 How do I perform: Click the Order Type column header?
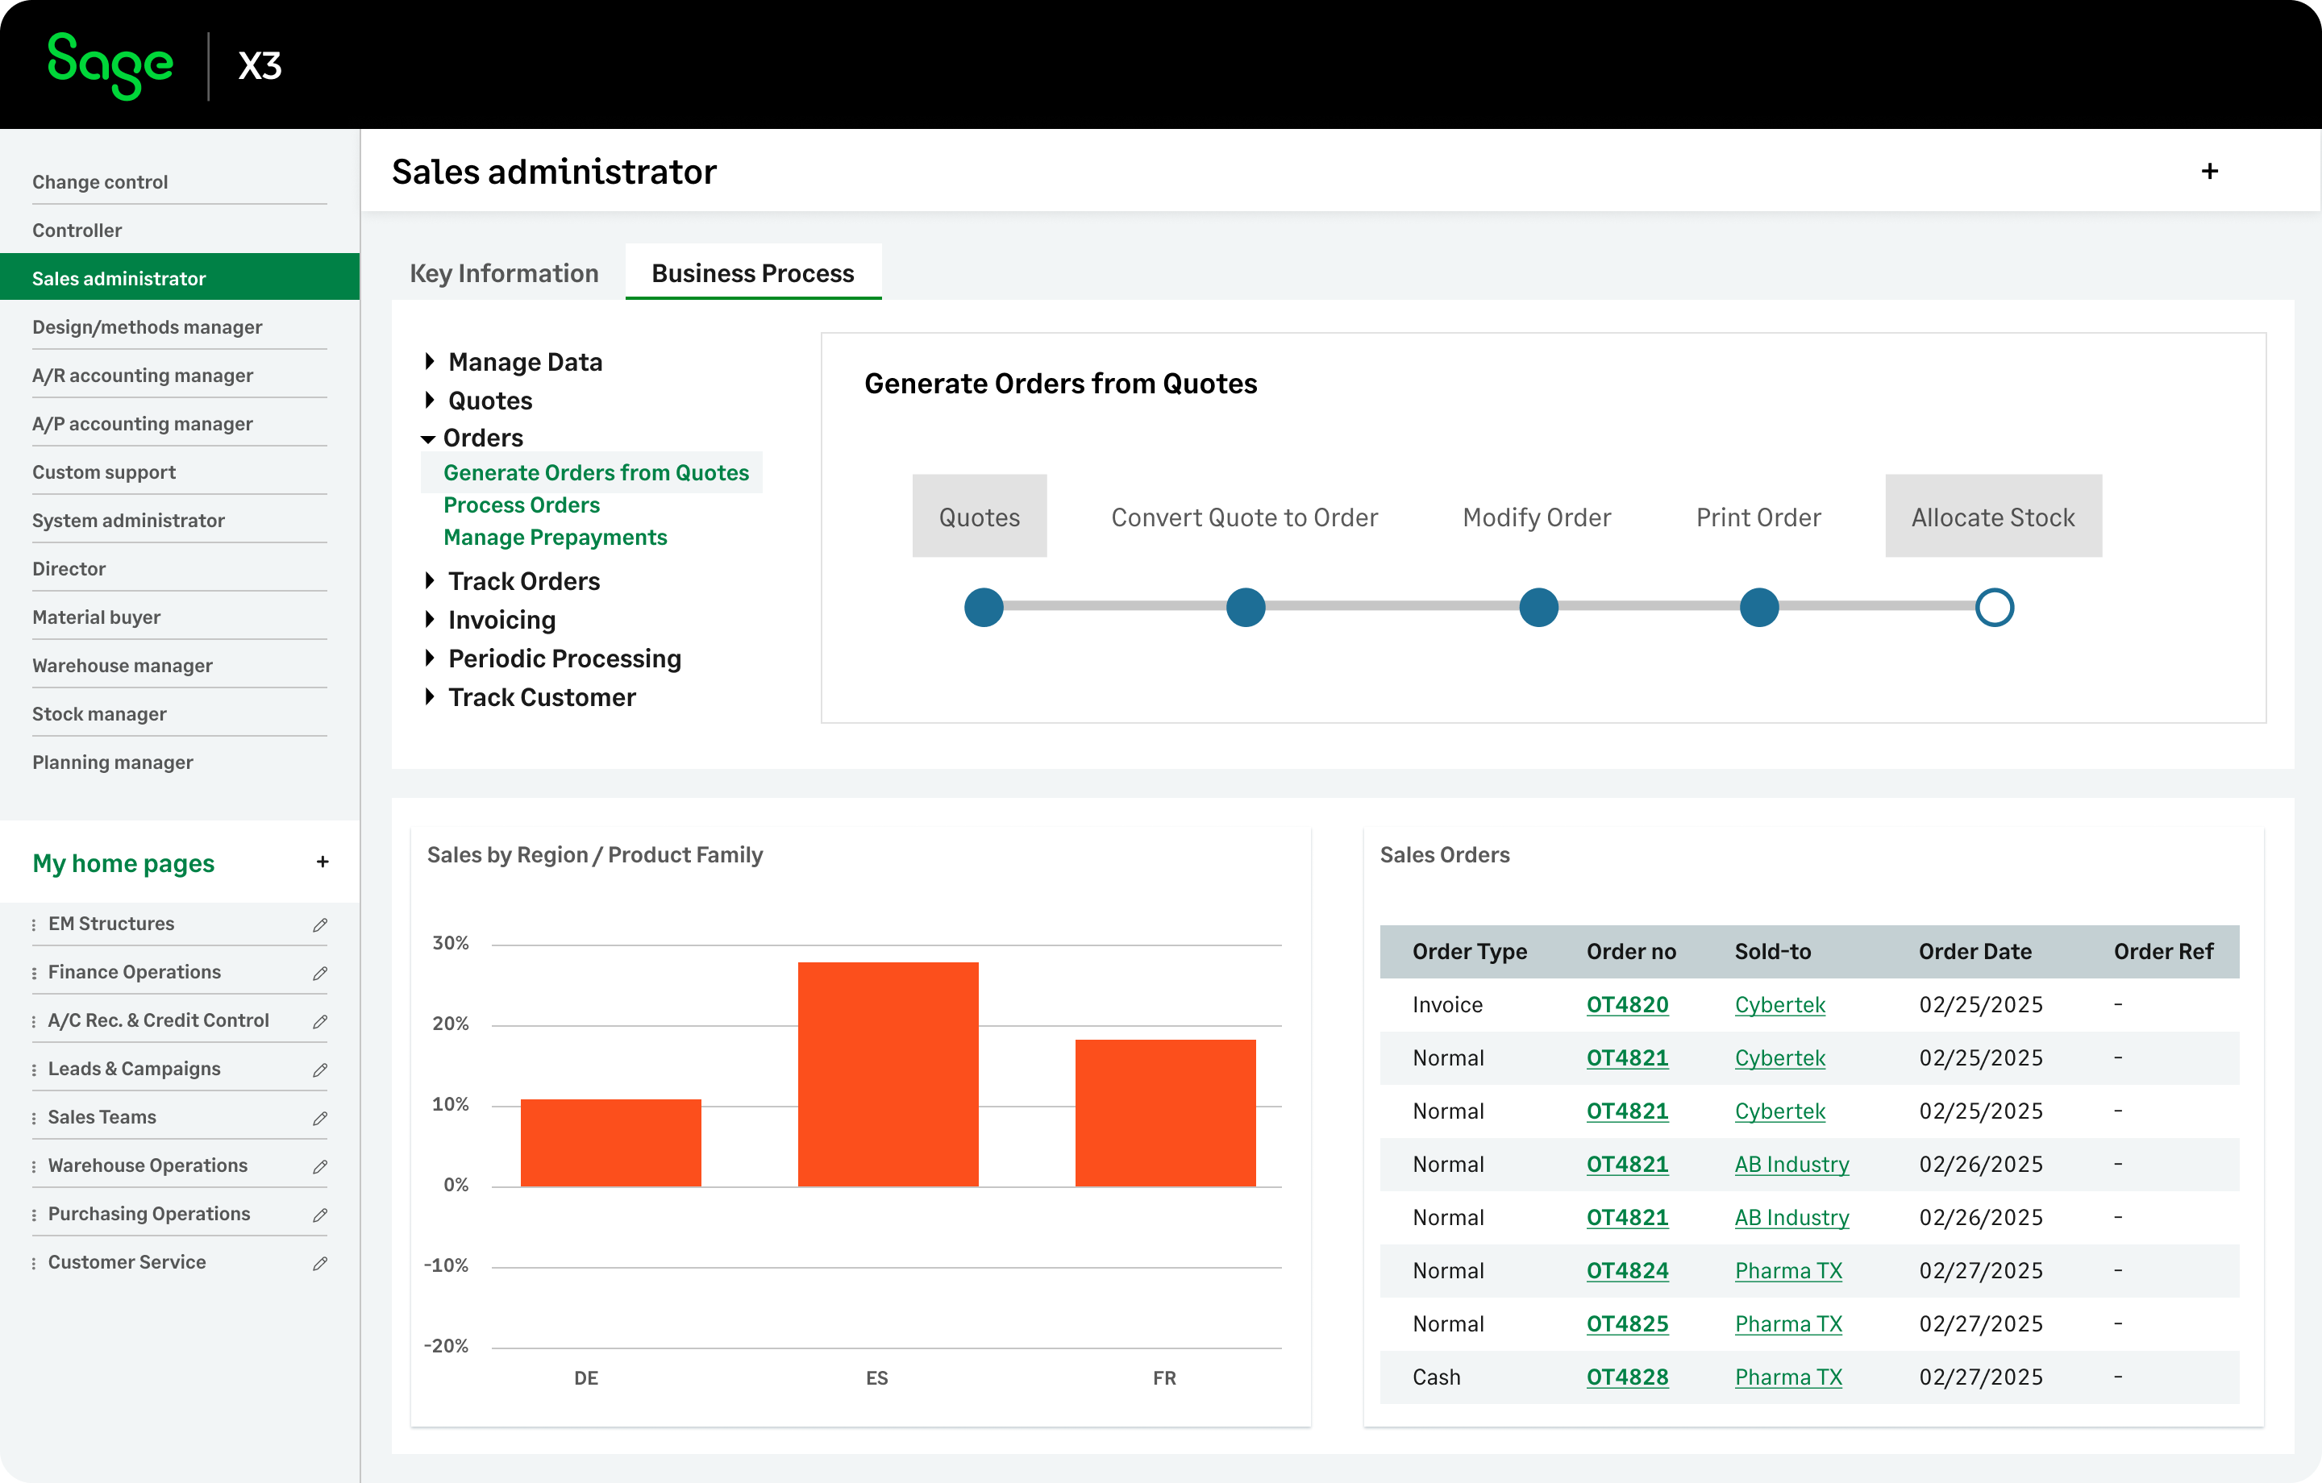[1470, 952]
